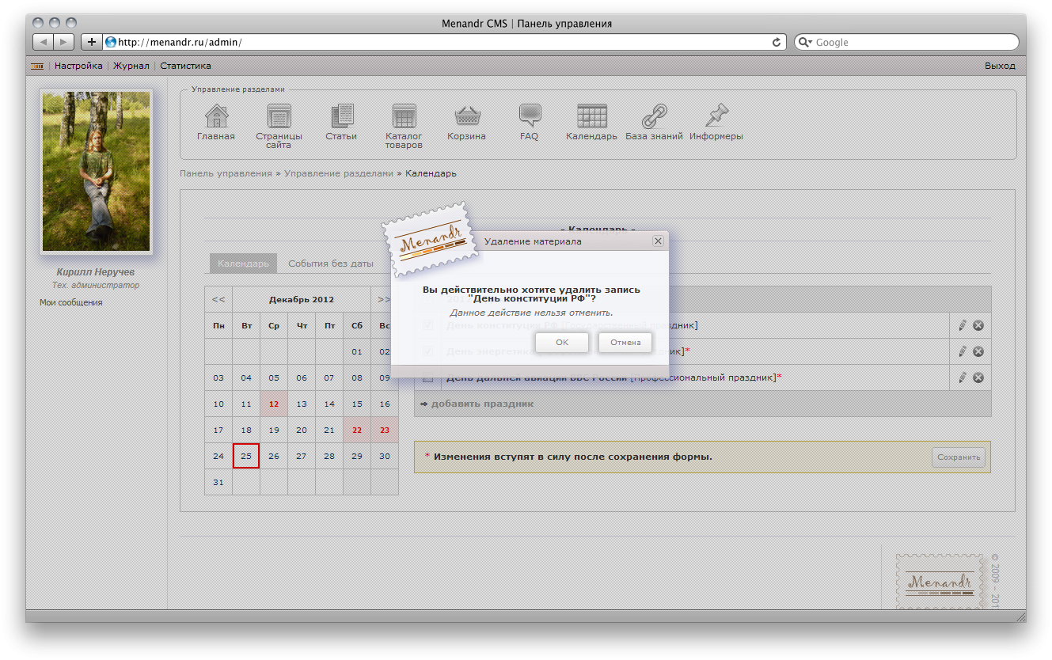Image resolution: width=1052 pixels, height=660 pixels.
Task: Select December 28 in the calendar
Action: [x=329, y=457]
